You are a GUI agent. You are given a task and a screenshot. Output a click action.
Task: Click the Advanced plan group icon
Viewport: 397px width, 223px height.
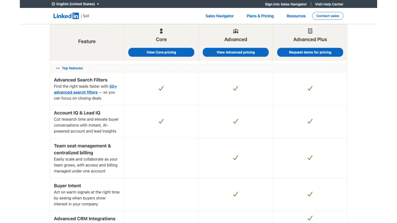tap(236, 31)
